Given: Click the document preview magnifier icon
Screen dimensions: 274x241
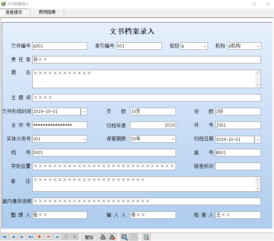Looking at the screenshot, I should point(146,237).
